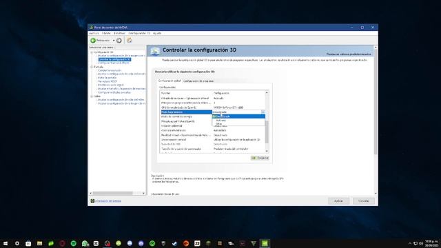The image size is (441, 248).
Task: Click the Restaurar button below the settings list
Action: [x=260, y=158]
